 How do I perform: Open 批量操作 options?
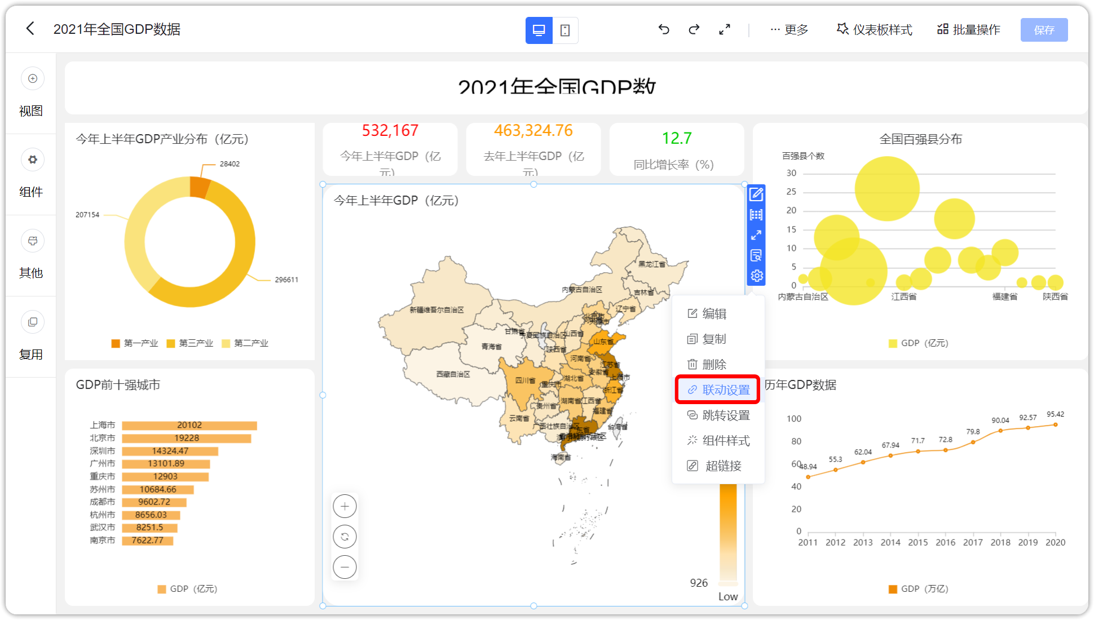[969, 29]
